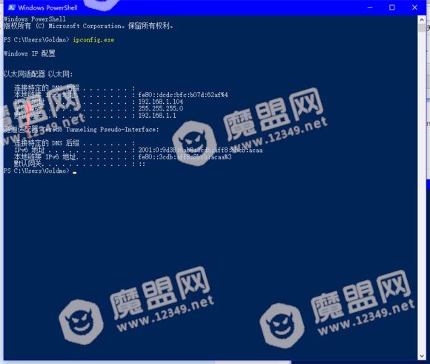Maximize the Windows PowerShell window
This screenshot has width=430, height=364.
[x=392, y=7]
